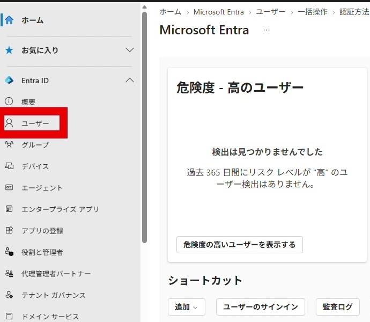
Task: Open 代理管理者パートナー menu item
Action: (x=56, y=274)
